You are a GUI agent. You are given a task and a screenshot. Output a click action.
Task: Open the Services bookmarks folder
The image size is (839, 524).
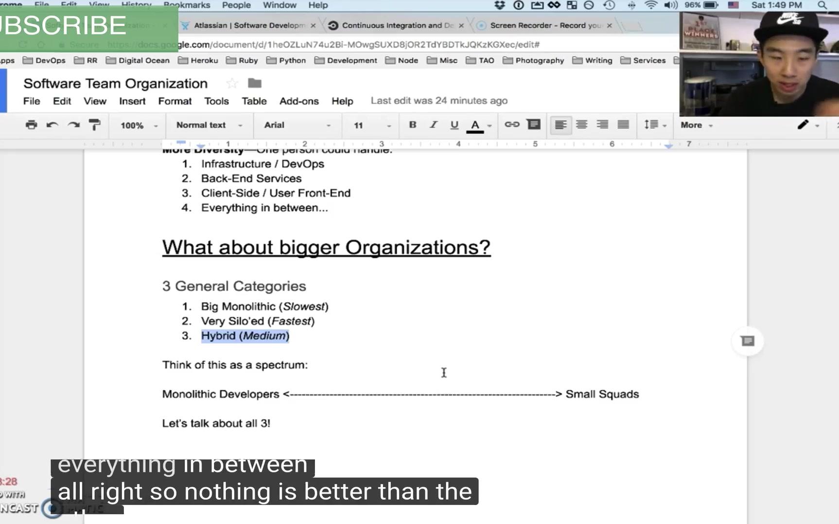click(x=643, y=60)
